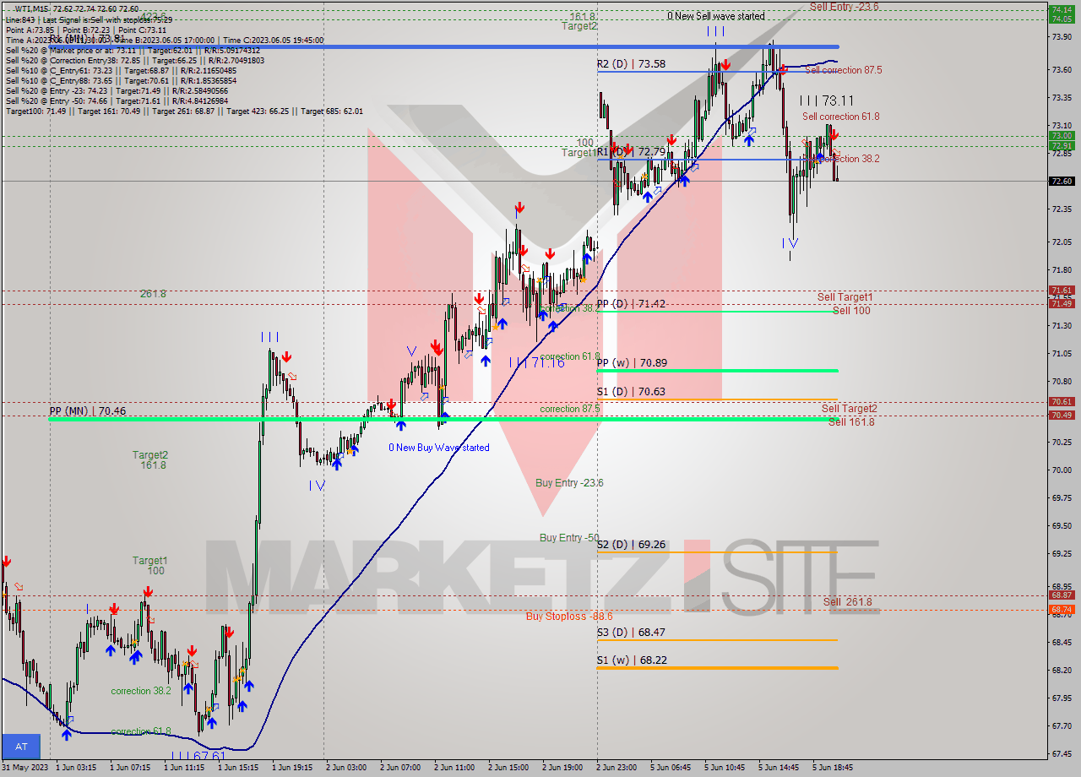
Task: Click the 'Buy Entry -23.6' label
Action: coord(569,483)
